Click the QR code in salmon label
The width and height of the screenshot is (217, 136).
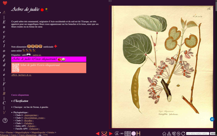tap(16, 68)
